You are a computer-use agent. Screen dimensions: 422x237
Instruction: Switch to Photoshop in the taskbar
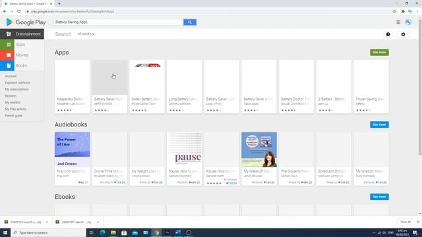click(x=167, y=232)
